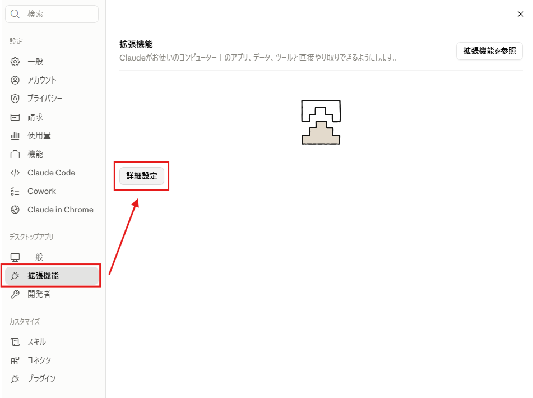The image size is (533, 398).
Task: Click the description text starting with Claudeが
Action: click(x=258, y=58)
